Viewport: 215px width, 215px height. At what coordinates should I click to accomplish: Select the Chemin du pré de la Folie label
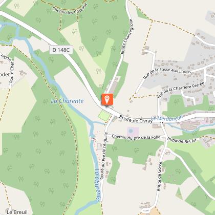(x=136, y=137)
